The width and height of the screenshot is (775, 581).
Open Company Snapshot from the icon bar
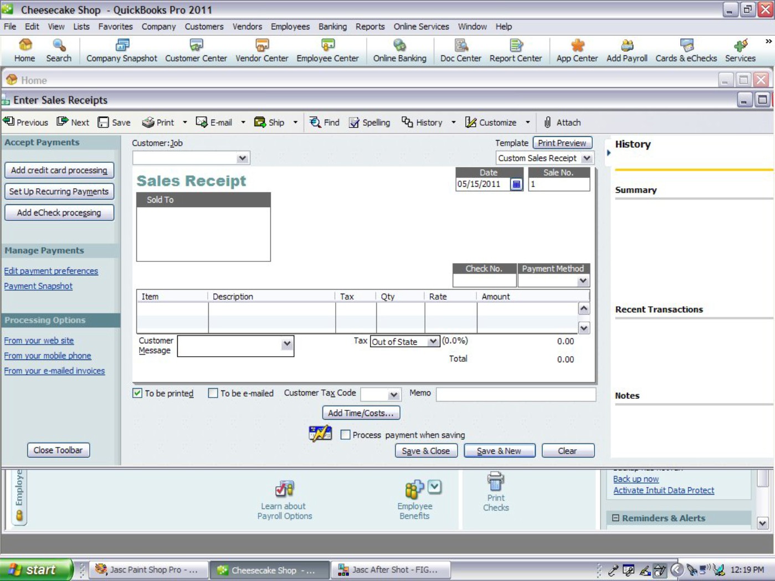pyautogui.click(x=121, y=50)
